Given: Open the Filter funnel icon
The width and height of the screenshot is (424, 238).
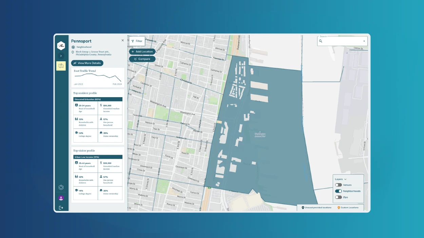Looking at the screenshot, I should [133, 41].
